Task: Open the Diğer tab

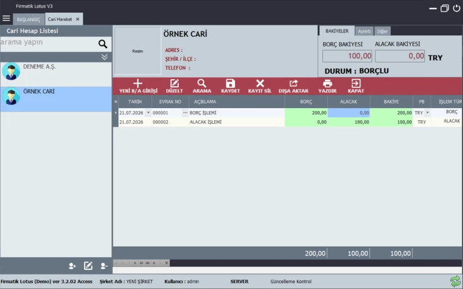Action: click(383, 31)
